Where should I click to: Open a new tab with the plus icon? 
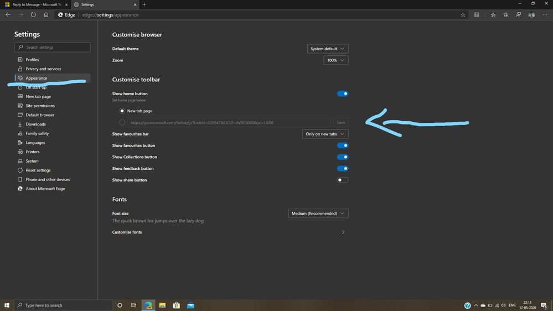click(144, 4)
